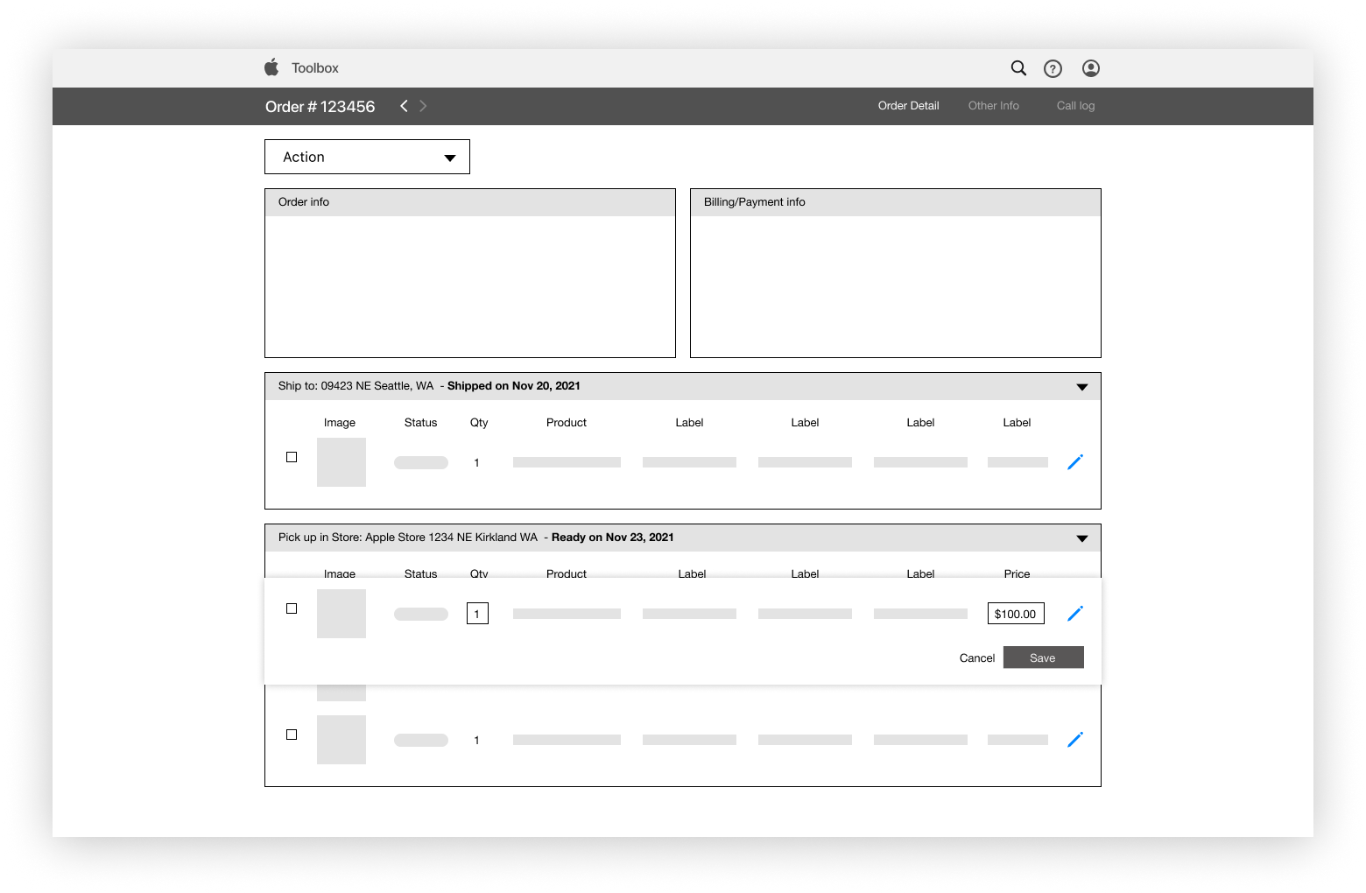Viewport: 1366px width, 893px height.
Task: Edit the shipped item using its pencil icon
Action: tap(1075, 461)
